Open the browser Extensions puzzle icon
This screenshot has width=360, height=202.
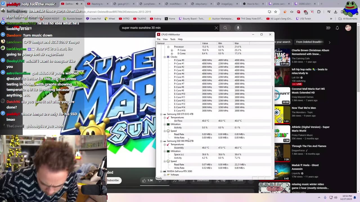click(x=319, y=12)
